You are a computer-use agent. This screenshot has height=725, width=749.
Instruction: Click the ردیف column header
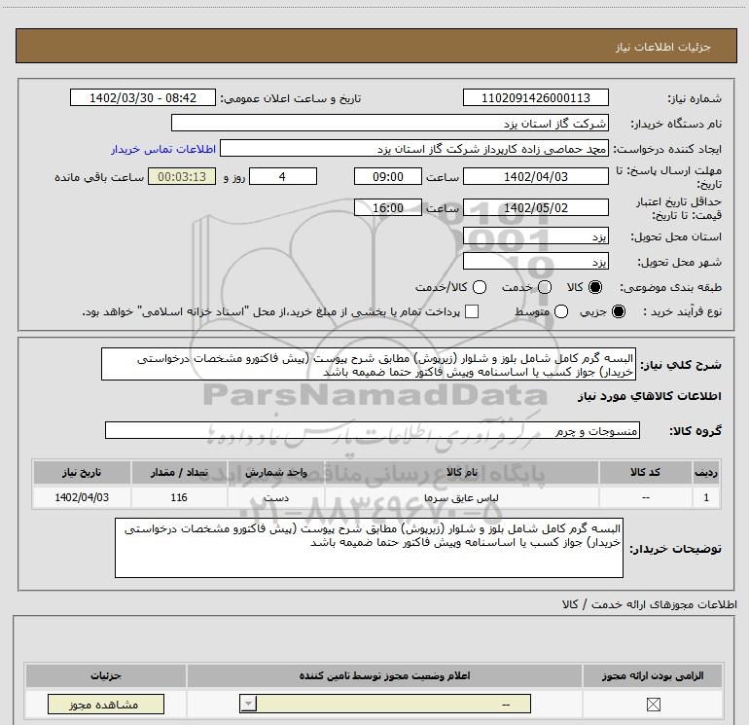[x=706, y=472]
